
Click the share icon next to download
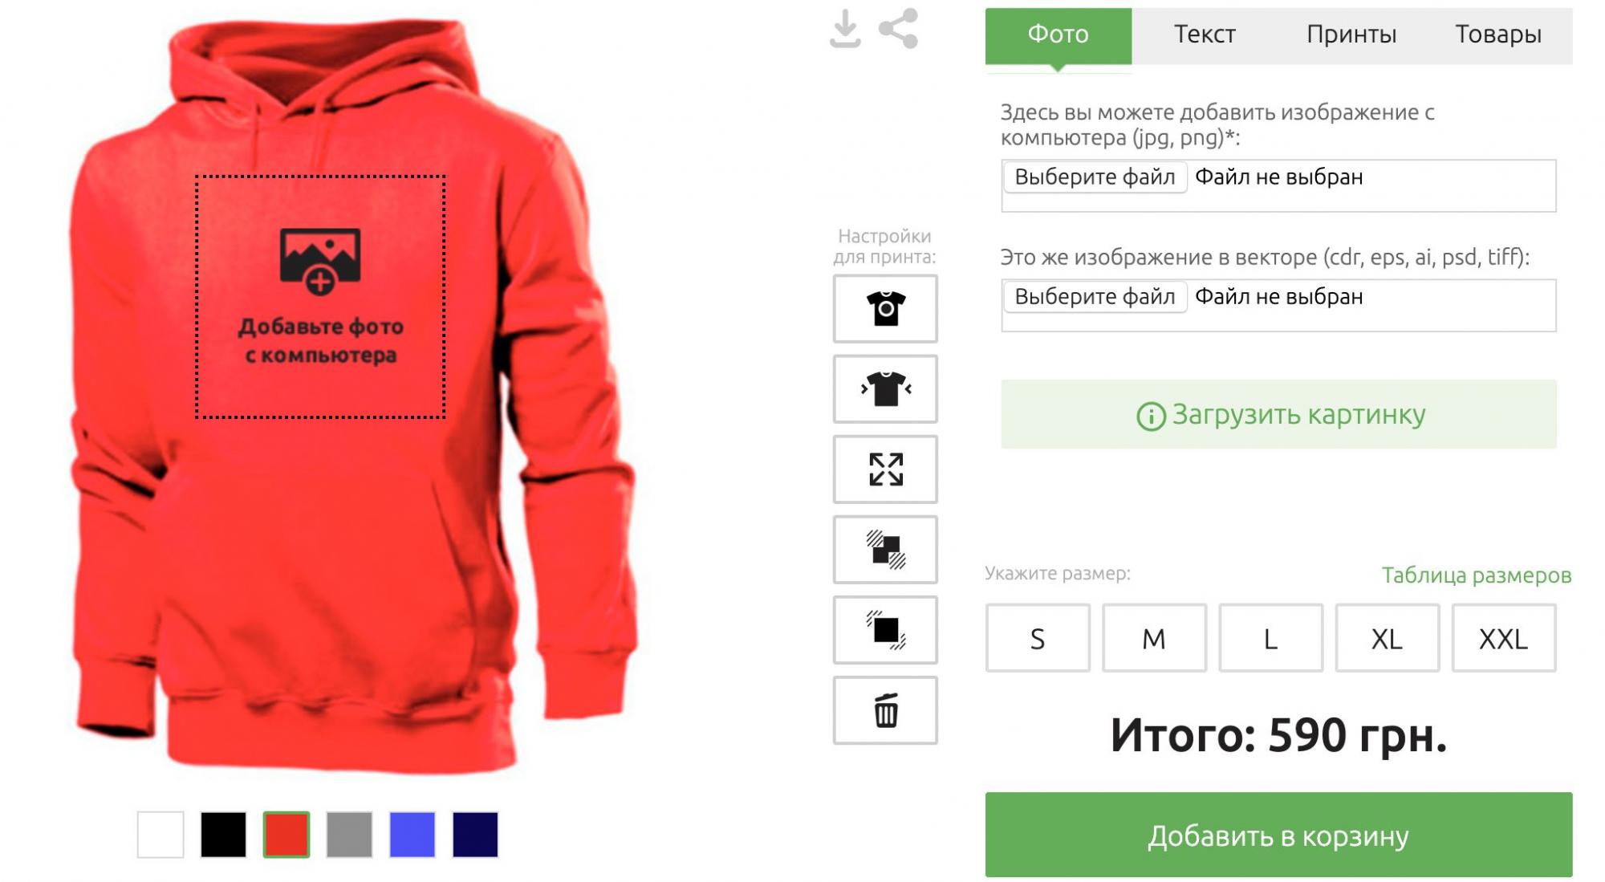899,29
